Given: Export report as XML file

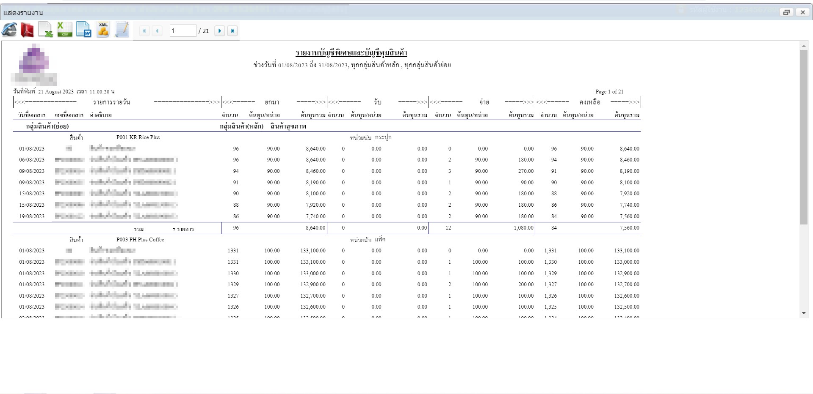Looking at the screenshot, I should [x=103, y=30].
